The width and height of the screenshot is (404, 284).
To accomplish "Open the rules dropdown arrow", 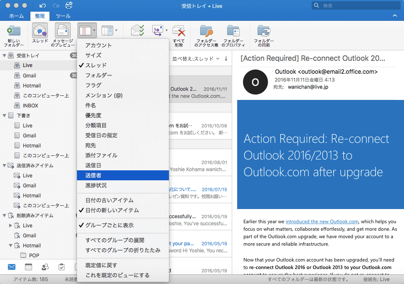I will (166, 30).
